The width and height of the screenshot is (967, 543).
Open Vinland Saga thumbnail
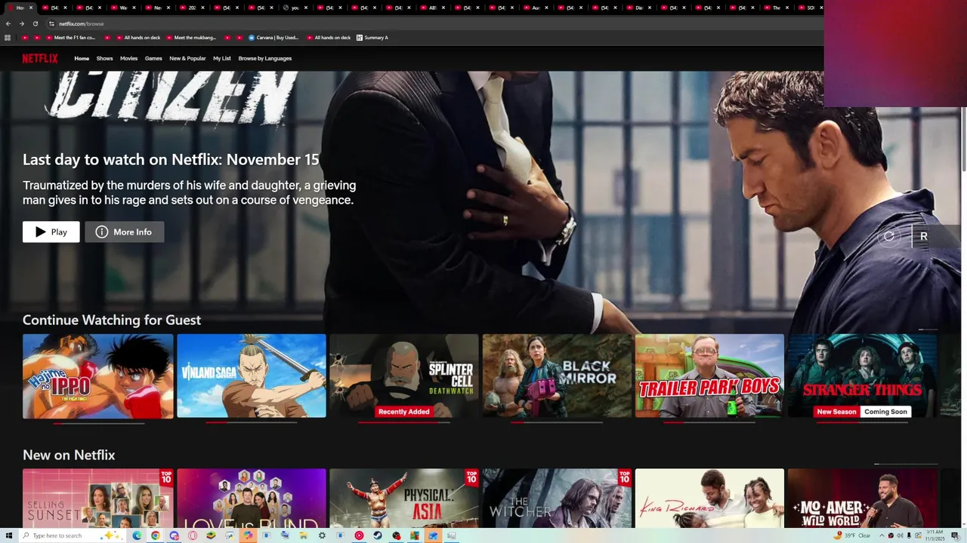252,376
